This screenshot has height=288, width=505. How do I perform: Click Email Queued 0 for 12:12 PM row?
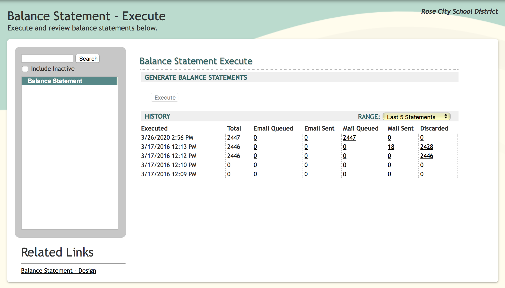(255, 156)
